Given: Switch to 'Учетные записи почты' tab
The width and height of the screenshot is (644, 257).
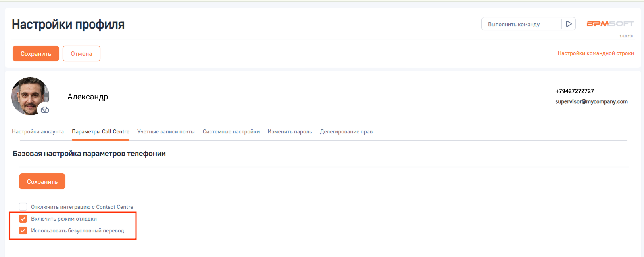Looking at the screenshot, I should tap(166, 131).
